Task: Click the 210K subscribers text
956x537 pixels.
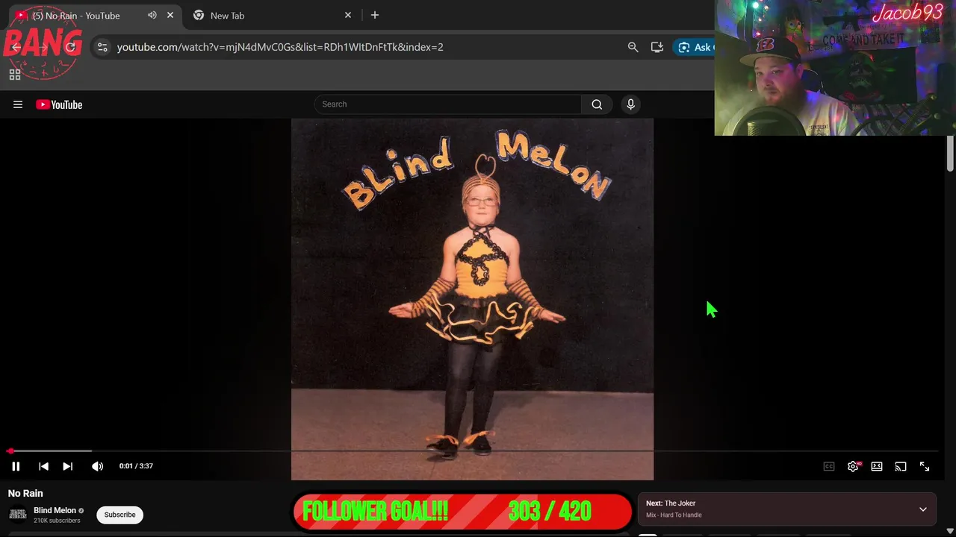Action: (x=57, y=521)
